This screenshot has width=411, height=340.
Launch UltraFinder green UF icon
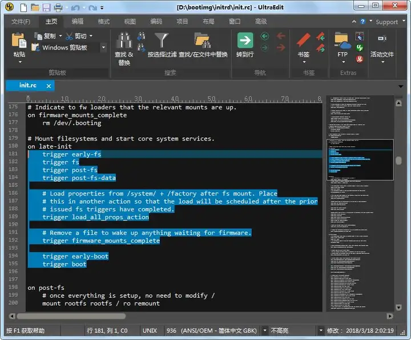(x=360, y=48)
